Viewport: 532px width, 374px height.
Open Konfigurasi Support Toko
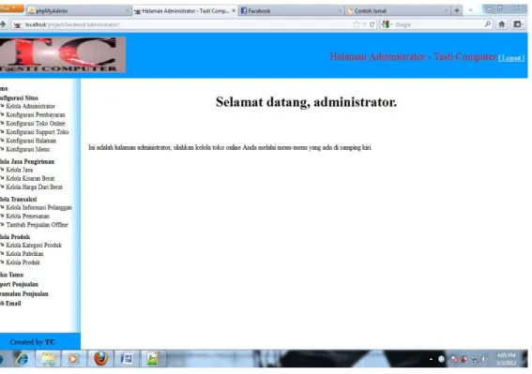[x=38, y=132]
